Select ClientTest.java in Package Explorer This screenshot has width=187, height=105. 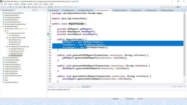tap(15, 35)
